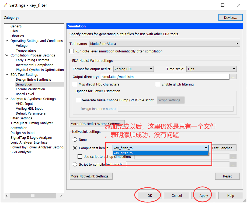
Task: Select Files category
Action: 14,31
